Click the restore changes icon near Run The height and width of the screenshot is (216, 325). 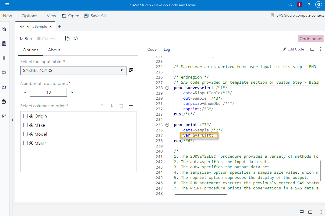(67, 38)
